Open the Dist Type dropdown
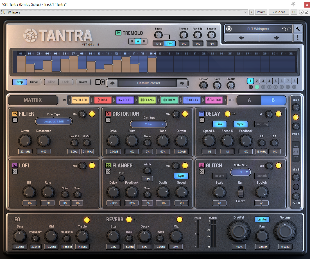This screenshot has width=310, height=259. (x=148, y=124)
